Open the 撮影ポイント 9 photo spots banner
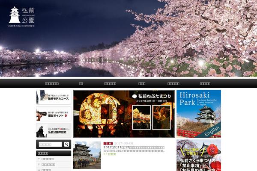Image resolution: width=257 pixels, height=171 pixels. click(54, 114)
